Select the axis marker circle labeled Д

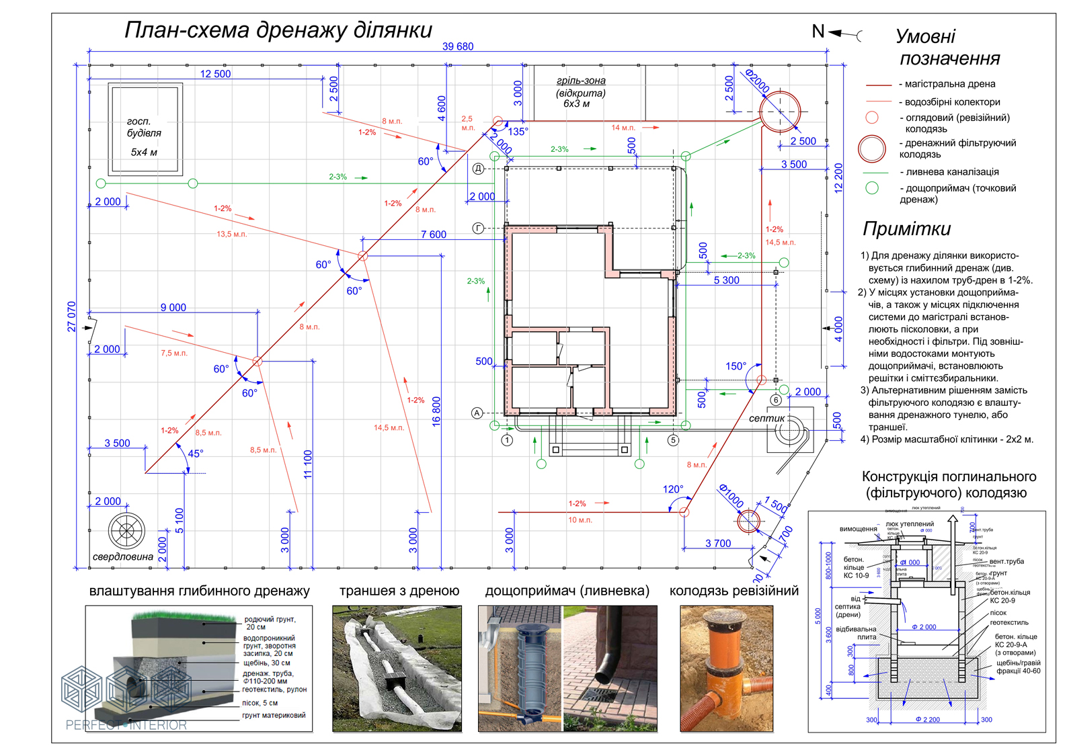point(478,168)
